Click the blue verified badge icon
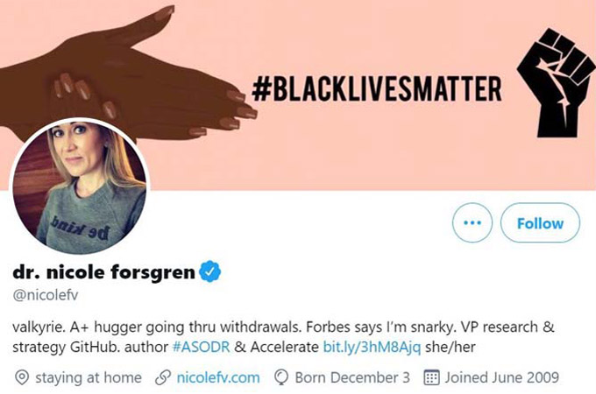This screenshot has height=394, width=596. [x=210, y=271]
